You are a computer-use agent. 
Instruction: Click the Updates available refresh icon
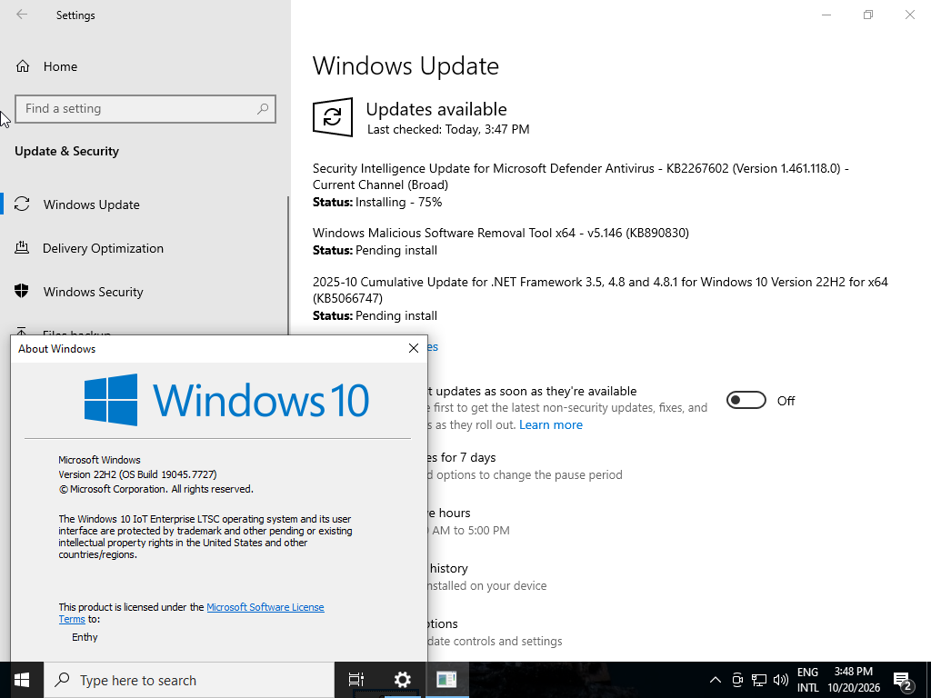[x=333, y=117]
